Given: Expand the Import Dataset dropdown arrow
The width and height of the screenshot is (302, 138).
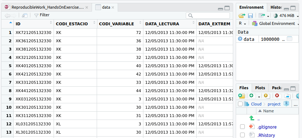Looking at the screenshot, I should (268, 16).
